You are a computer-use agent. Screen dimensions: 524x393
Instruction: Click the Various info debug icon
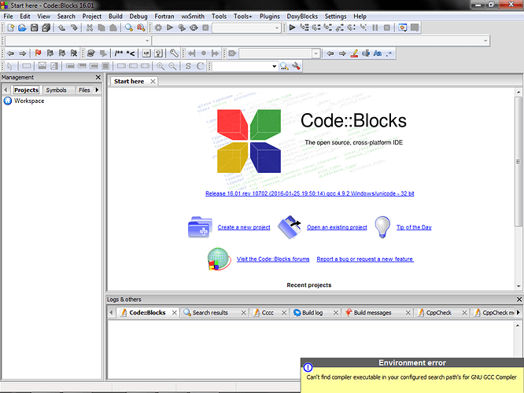click(x=415, y=28)
